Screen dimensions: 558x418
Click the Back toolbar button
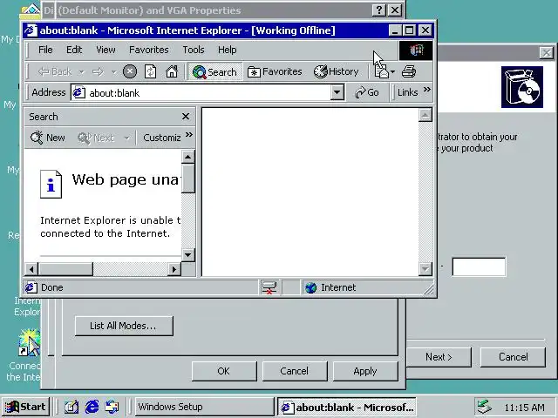(x=55, y=71)
